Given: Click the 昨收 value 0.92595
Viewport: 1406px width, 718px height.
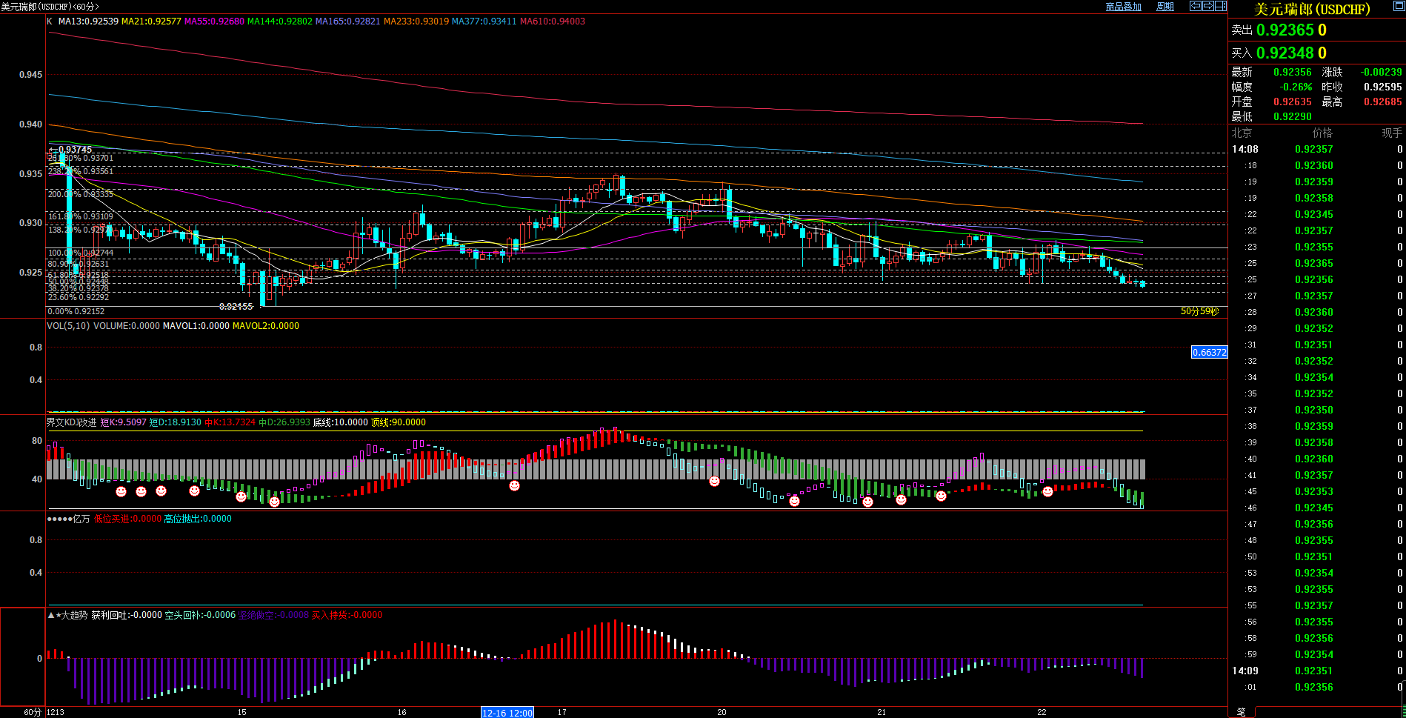Looking at the screenshot, I should (x=1382, y=87).
